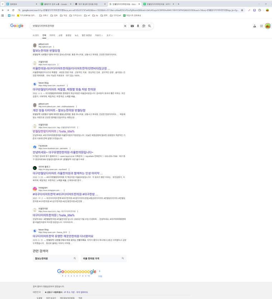Open the on-screen keyboard input tool

pos(132,26)
